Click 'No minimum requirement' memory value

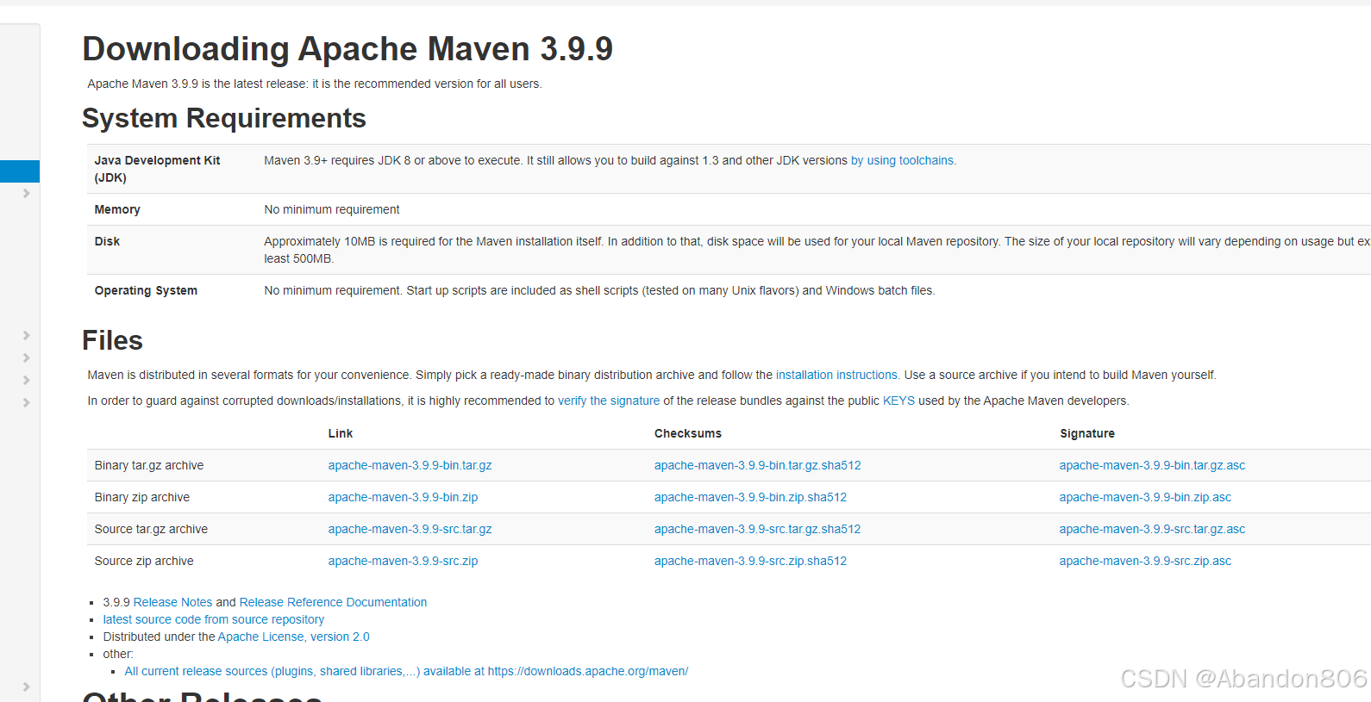(x=332, y=209)
